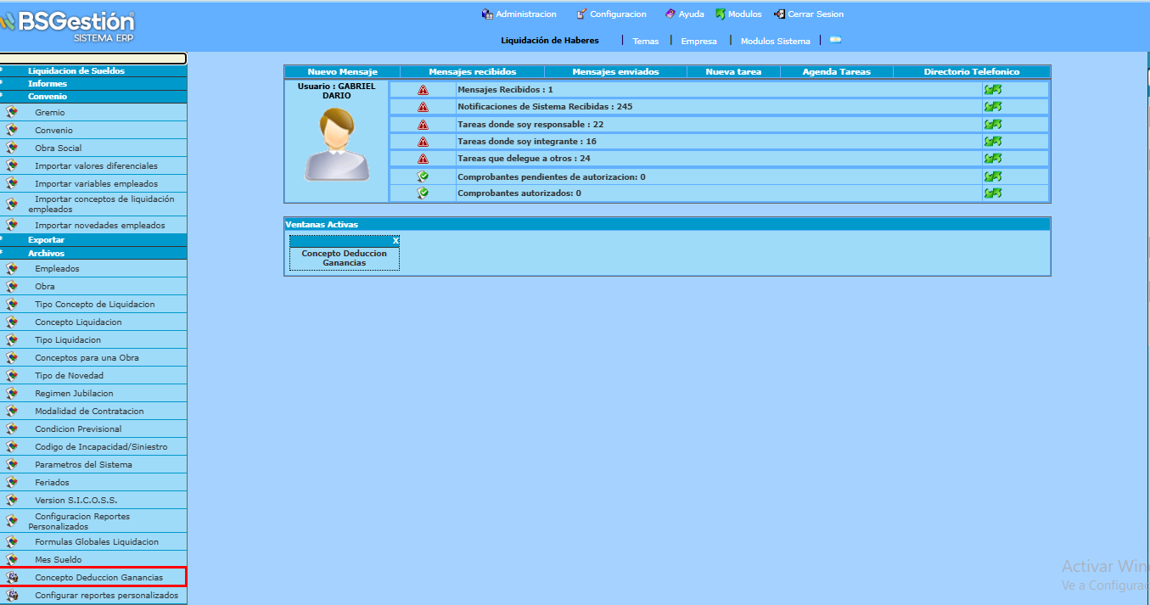
Task: Click the user avatar picture
Action: tap(337, 144)
